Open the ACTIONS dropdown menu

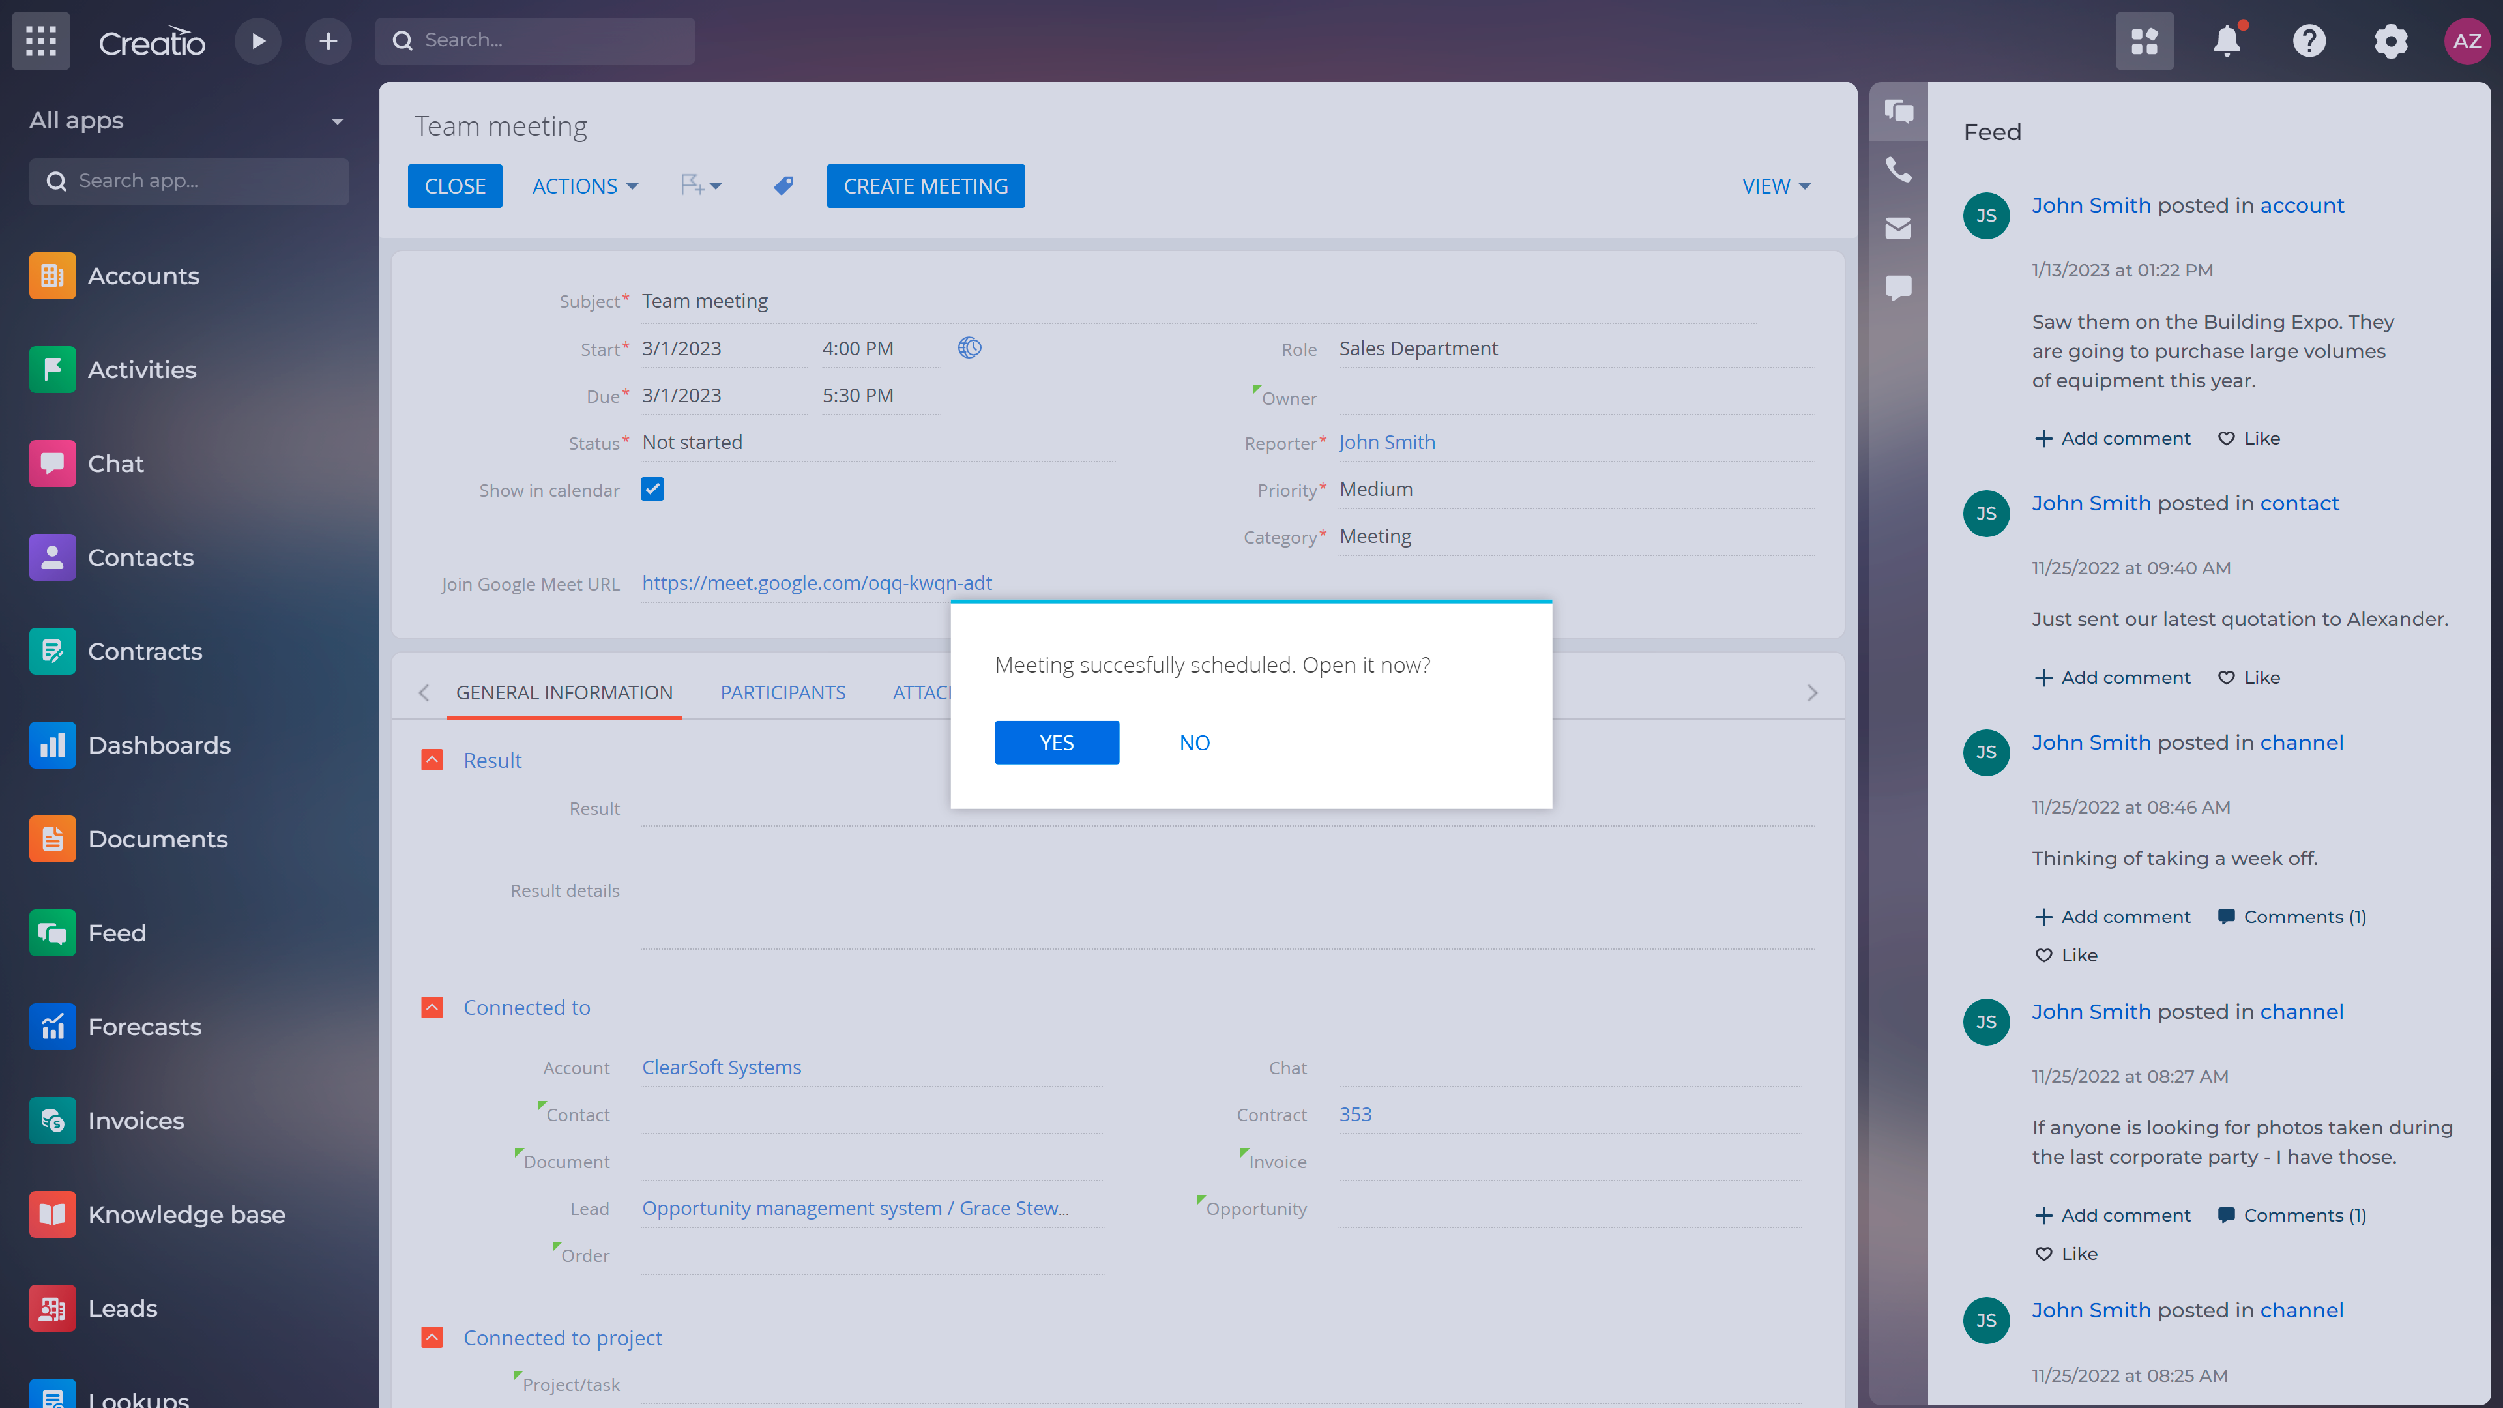click(585, 186)
